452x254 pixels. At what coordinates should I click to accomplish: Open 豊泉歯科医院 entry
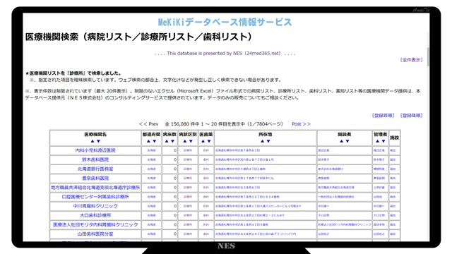click(x=95, y=179)
